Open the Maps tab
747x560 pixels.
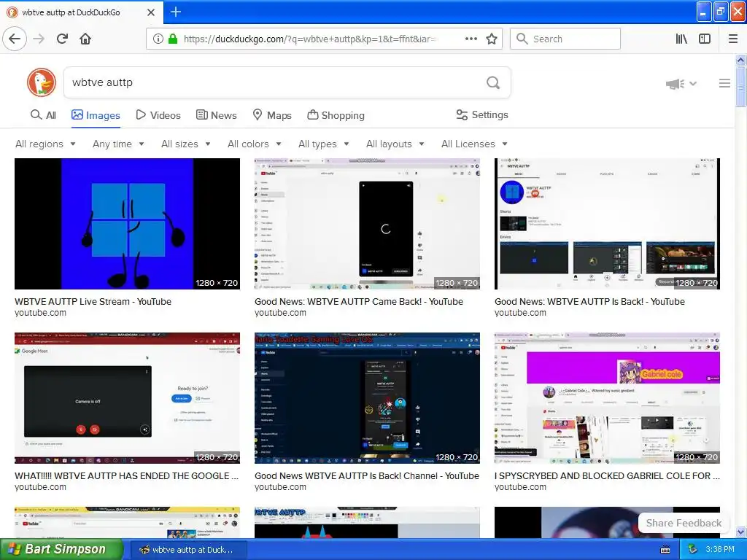(272, 115)
